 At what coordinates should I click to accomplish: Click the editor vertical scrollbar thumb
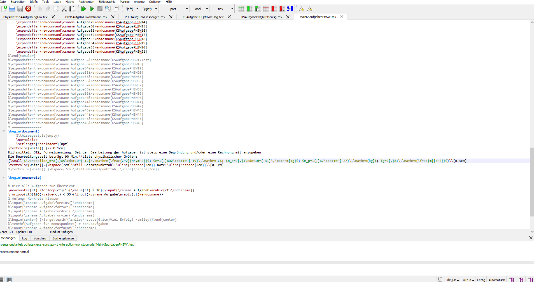(x=532, y=182)
